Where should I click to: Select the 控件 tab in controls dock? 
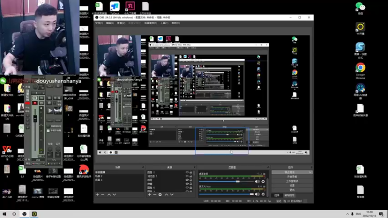[276, 195]
